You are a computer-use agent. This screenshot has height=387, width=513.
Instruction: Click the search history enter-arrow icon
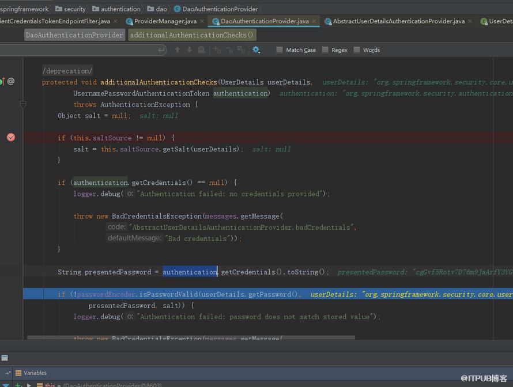(161, 50)
